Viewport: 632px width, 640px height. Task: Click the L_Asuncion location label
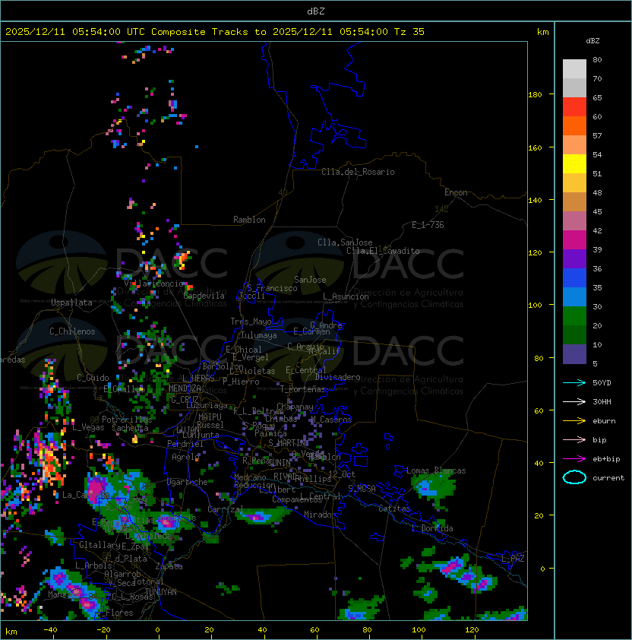click(346, 296)
